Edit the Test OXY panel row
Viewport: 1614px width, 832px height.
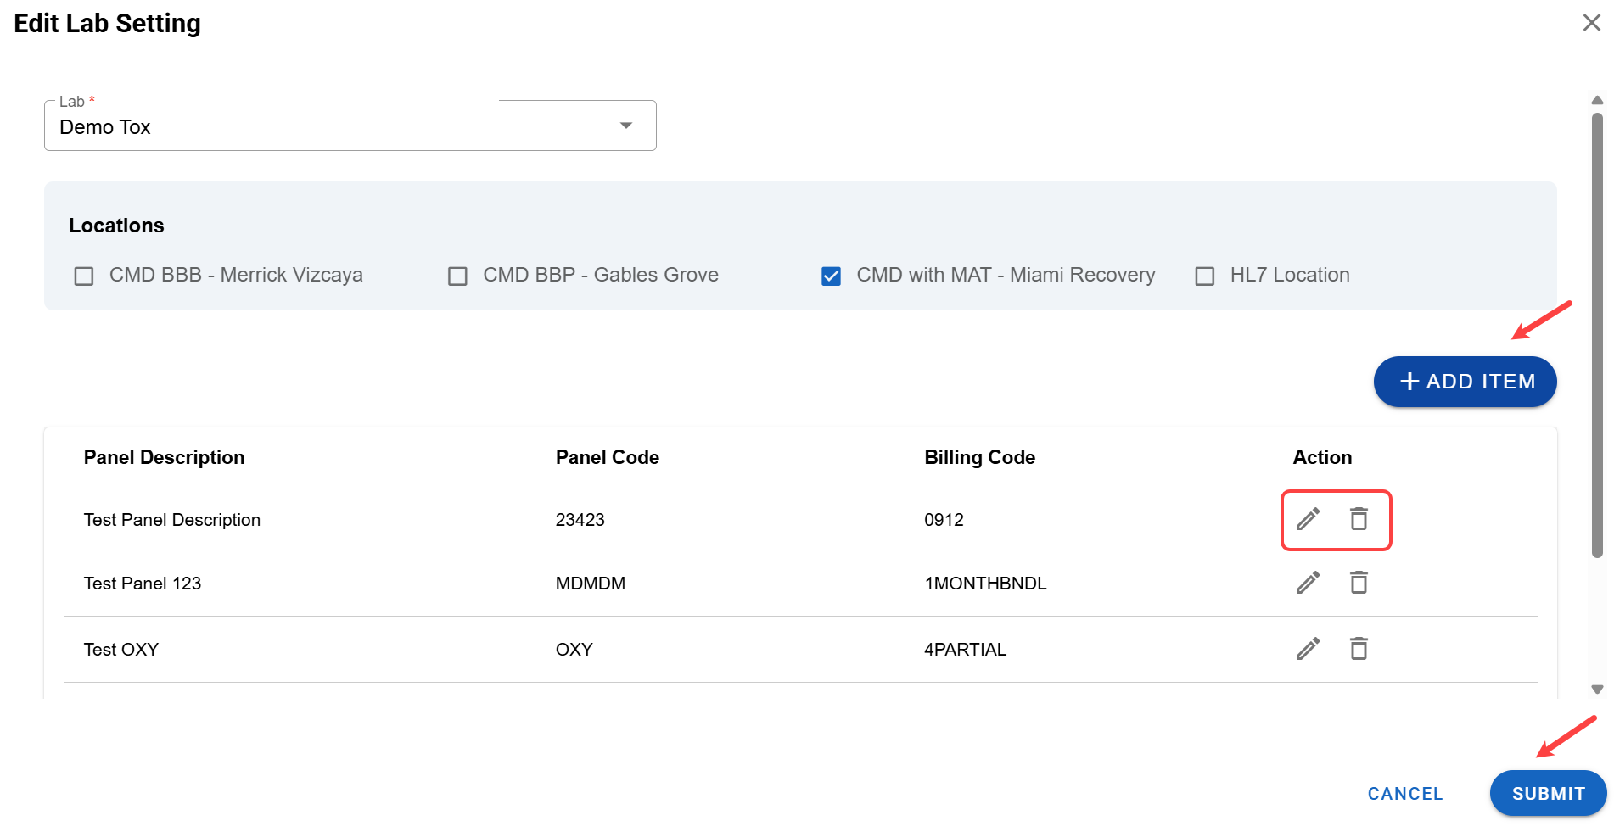tap(1308, 649)
